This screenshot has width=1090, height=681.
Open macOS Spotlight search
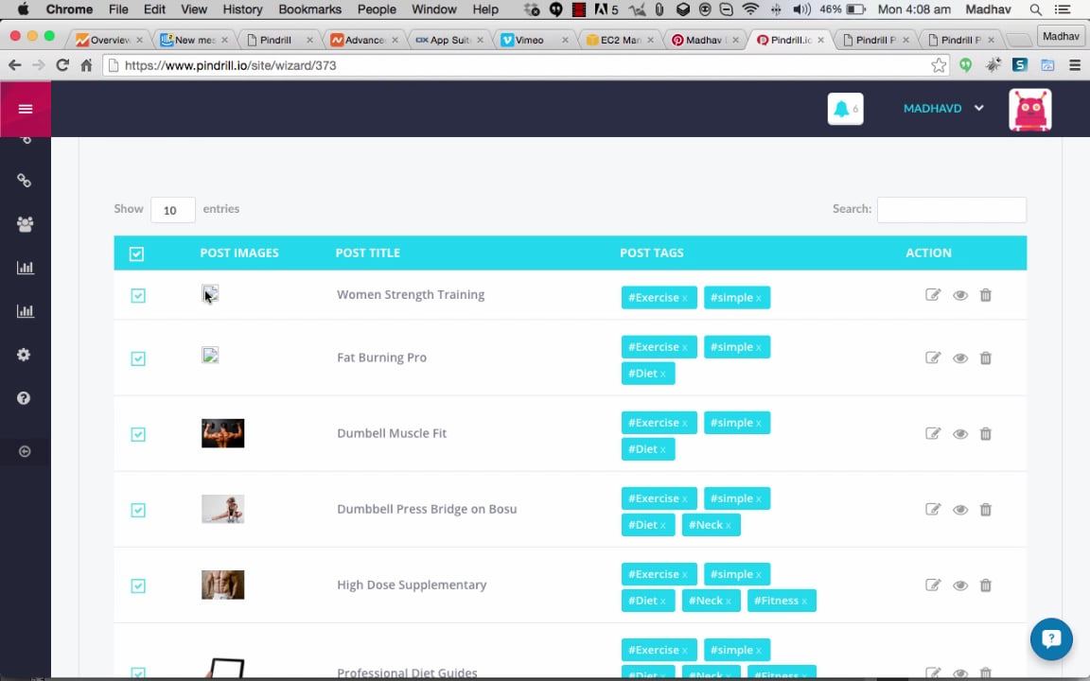coord(1035,9)
